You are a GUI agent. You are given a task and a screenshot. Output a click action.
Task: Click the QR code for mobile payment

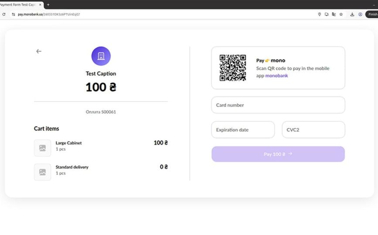tap(232, 68)
